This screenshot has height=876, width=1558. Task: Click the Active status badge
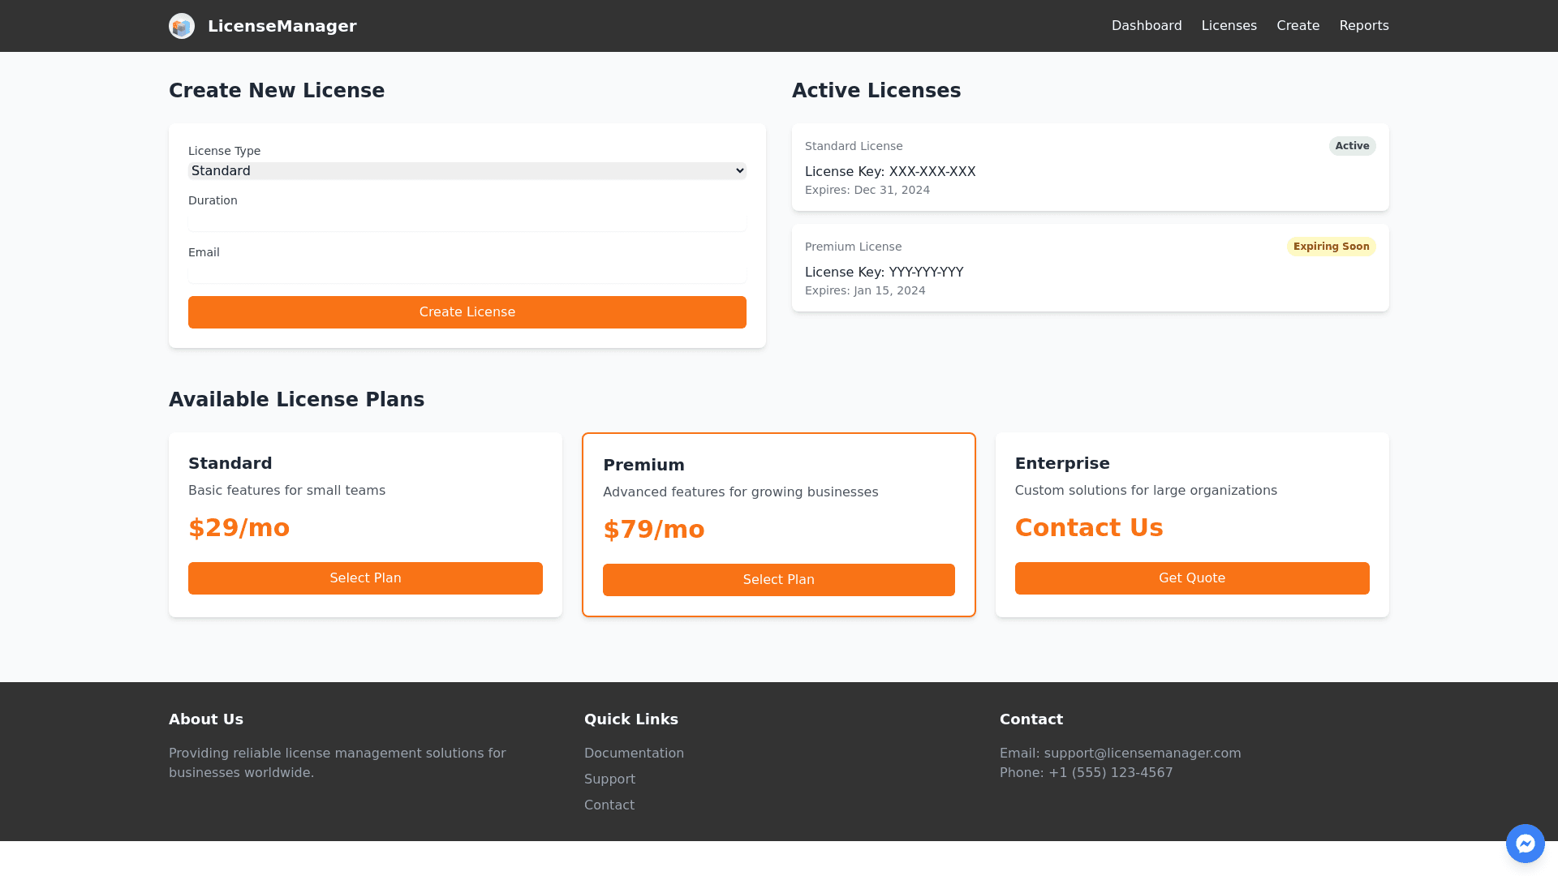tap(1352, 146)
